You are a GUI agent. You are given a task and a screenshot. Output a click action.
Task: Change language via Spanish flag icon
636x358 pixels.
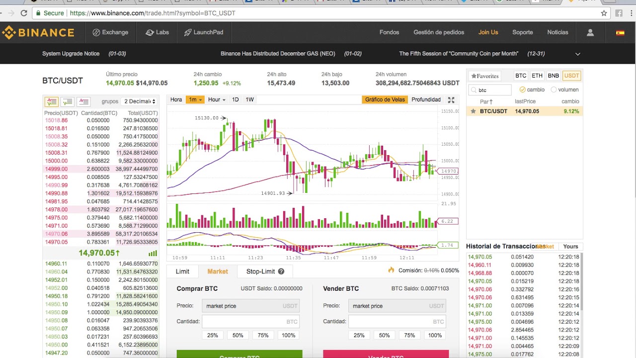click(620, 33)
